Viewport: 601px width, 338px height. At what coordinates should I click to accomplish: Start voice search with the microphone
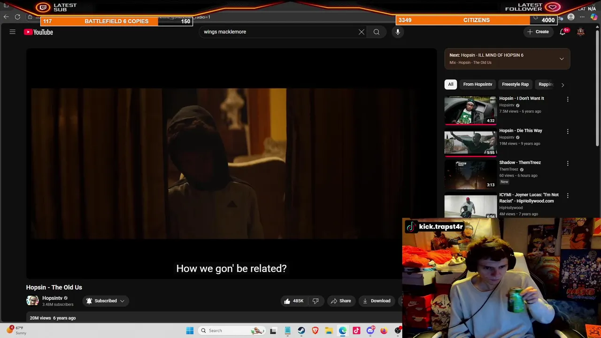398,32
